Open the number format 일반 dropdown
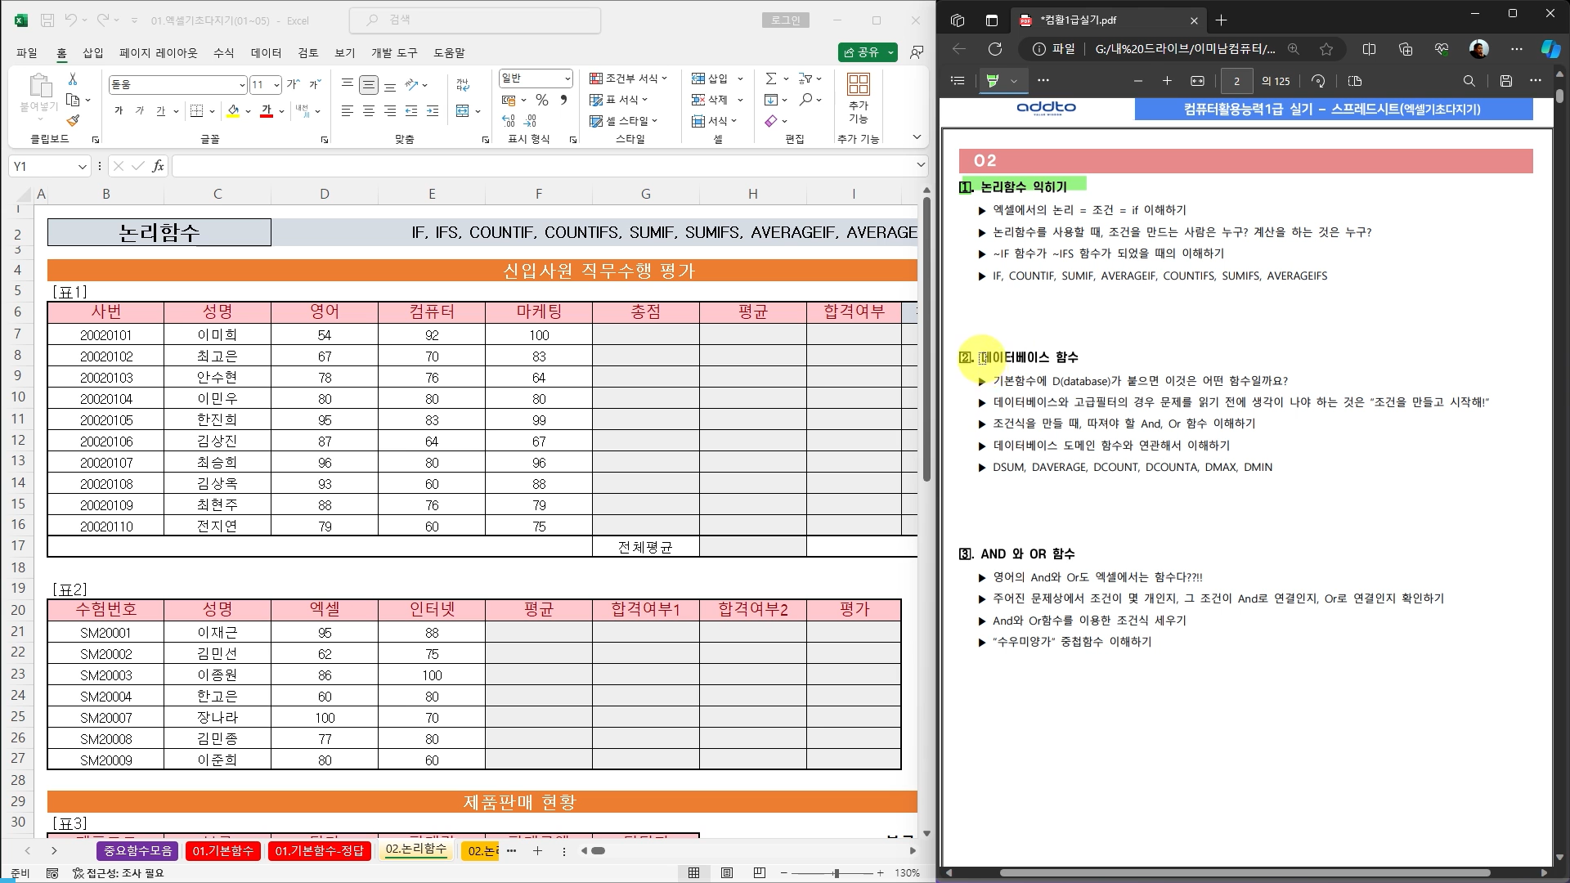The image size is (1570, 883). click(567, 78)
